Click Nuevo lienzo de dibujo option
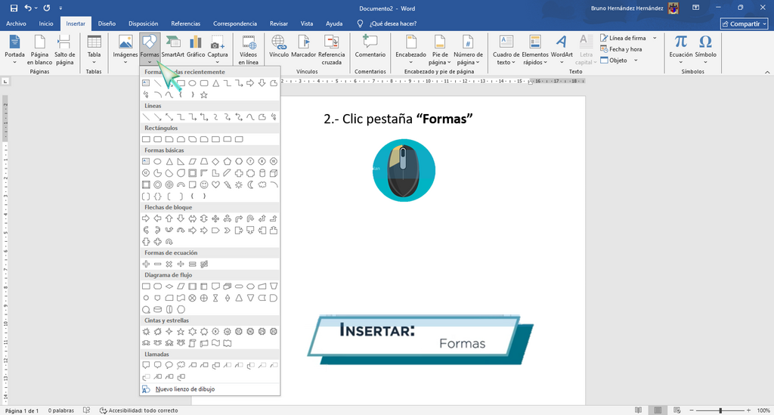Viewport: 774px width, 415px height. (x=185, y=389)
